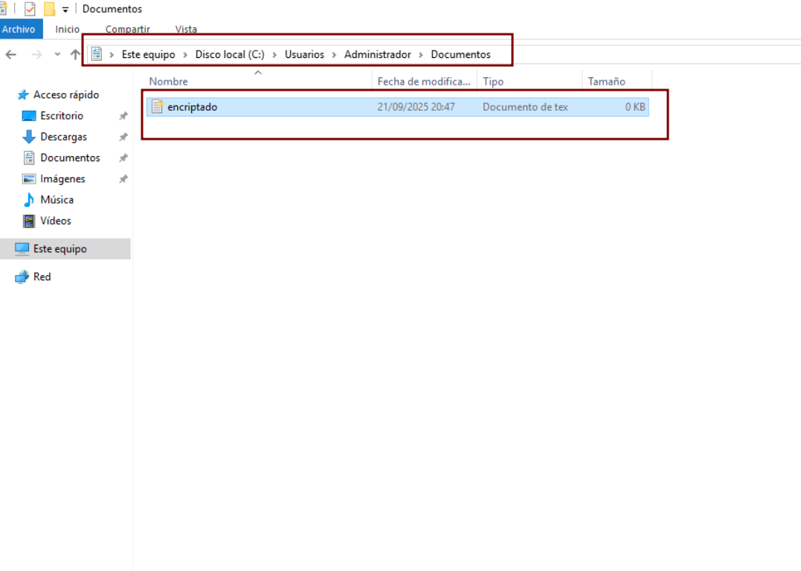Viewport: 801px width, 571px height.
Task: Click the back navigation arrow
Action: [10, 54]
